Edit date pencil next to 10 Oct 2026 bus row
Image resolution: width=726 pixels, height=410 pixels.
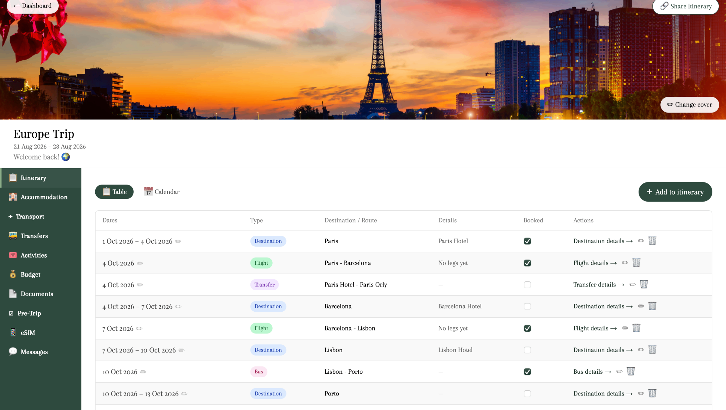(x=143, y=372)
